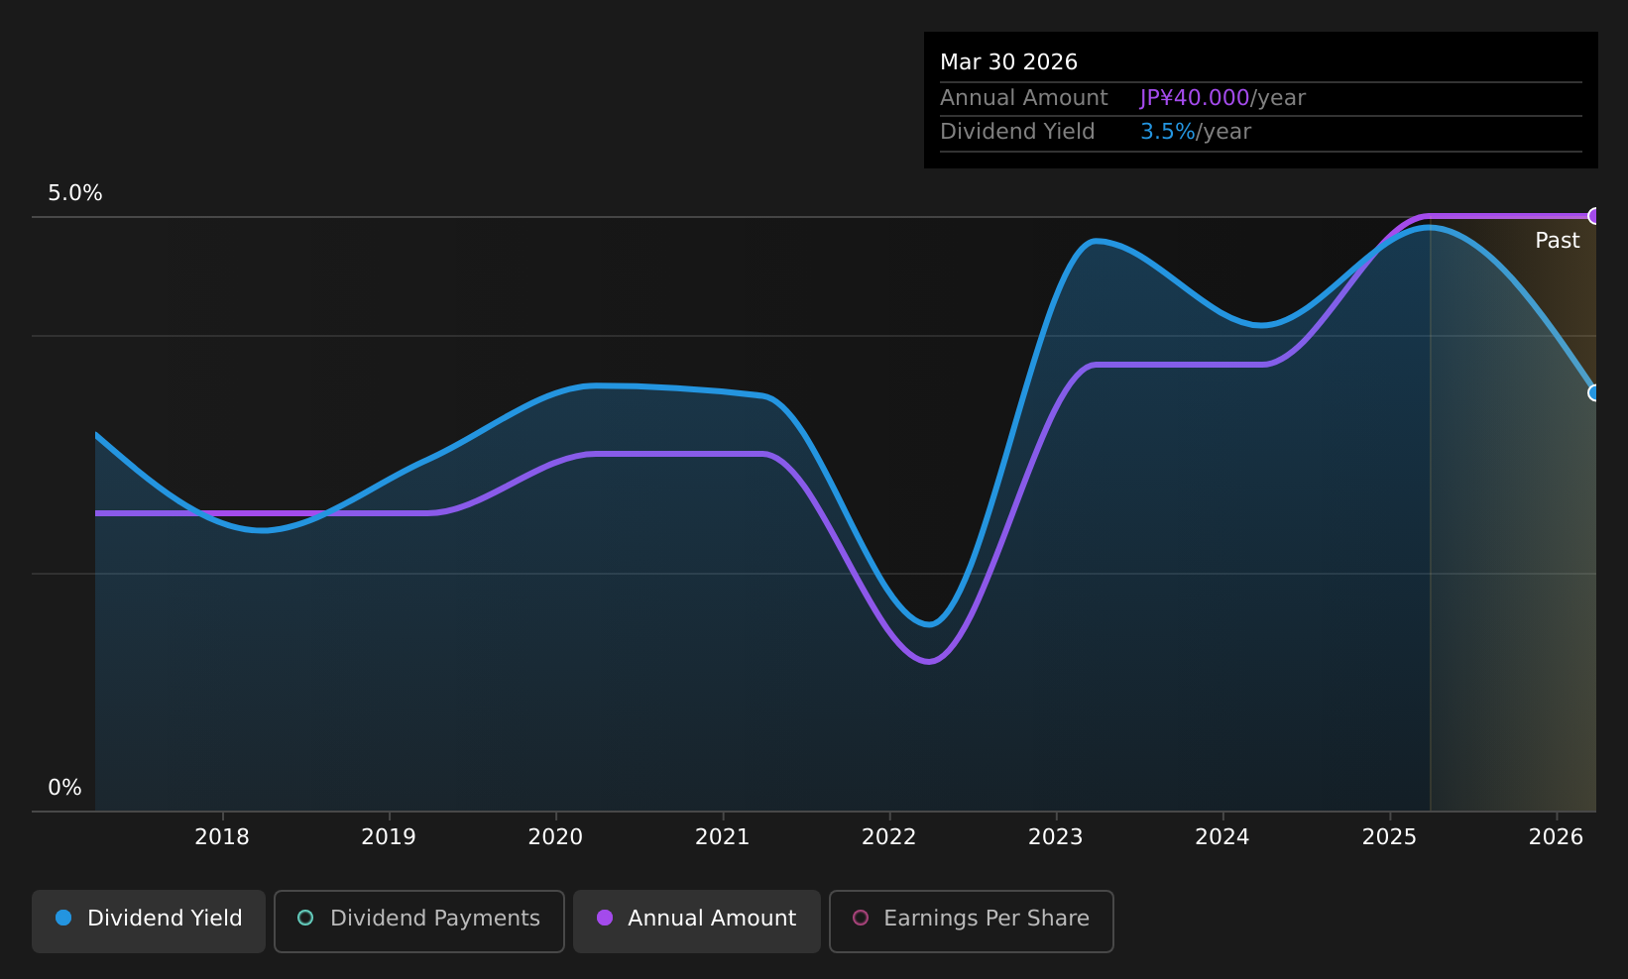Click the 2018 x-axis label
Image resolution: width=1628 pixels, height=979 pixels.
coord(222,837)
